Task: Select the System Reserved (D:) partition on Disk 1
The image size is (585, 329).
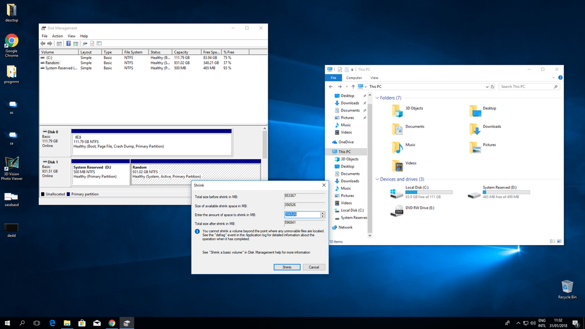Action: (101, 172)
